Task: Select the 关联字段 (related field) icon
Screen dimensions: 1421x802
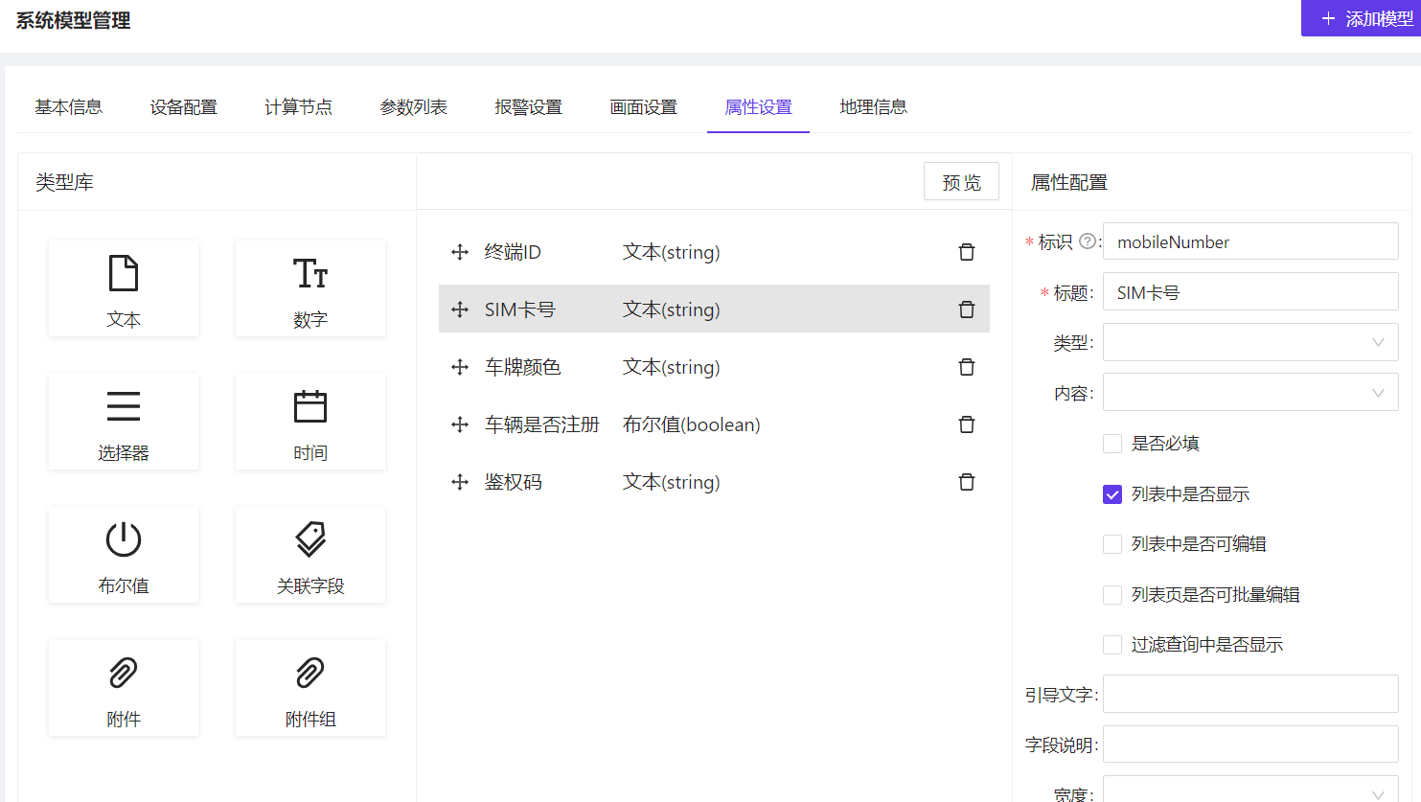Action: 309,554
